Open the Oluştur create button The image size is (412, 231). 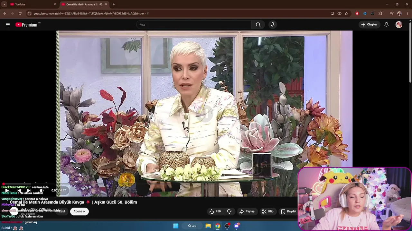pos(369,25)
